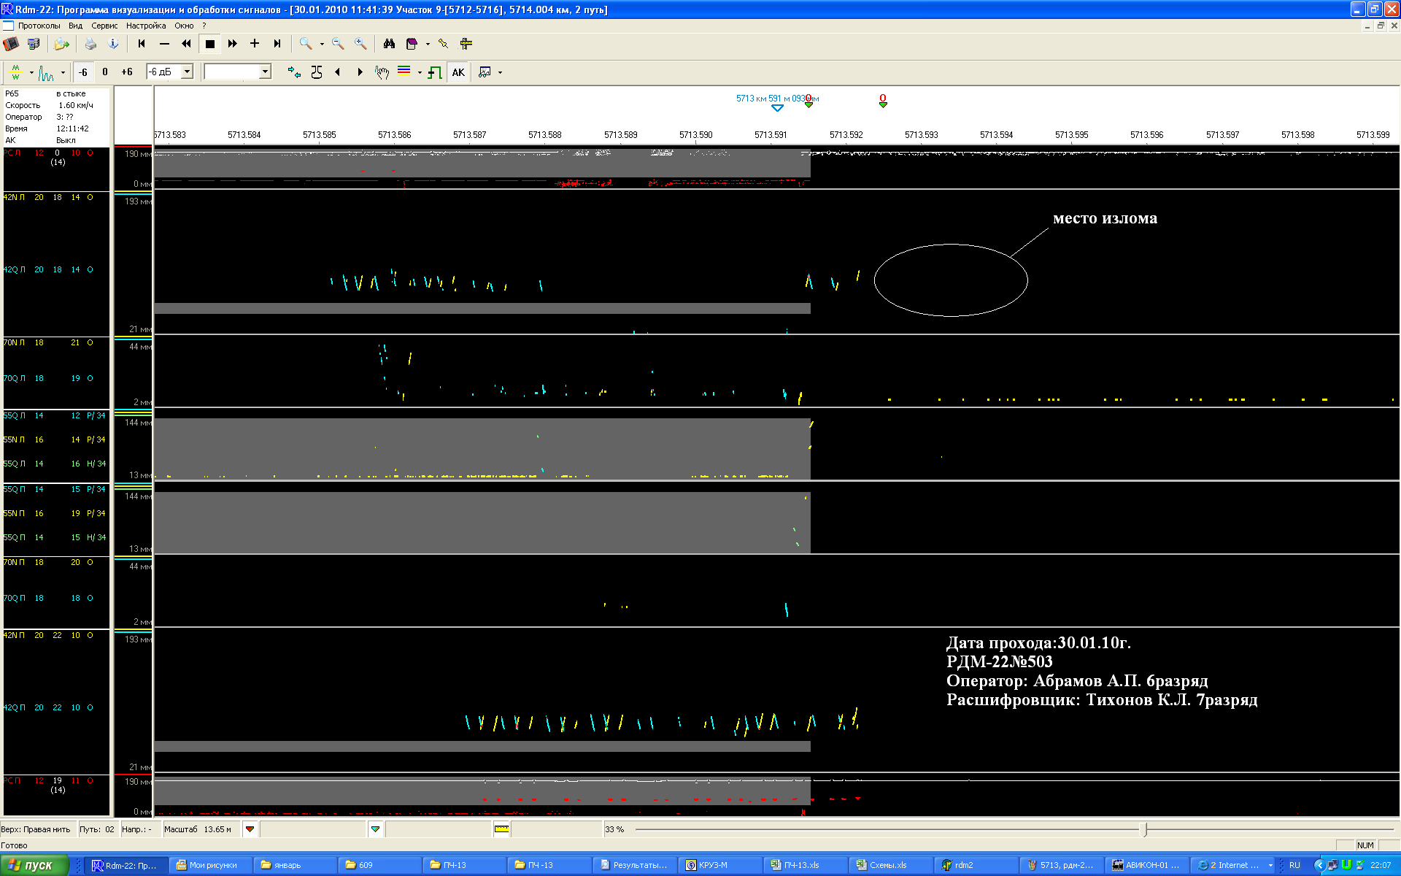Open the empty combo box dropdown
Screen dimensions: 1401x876
[x=265, y=72]
